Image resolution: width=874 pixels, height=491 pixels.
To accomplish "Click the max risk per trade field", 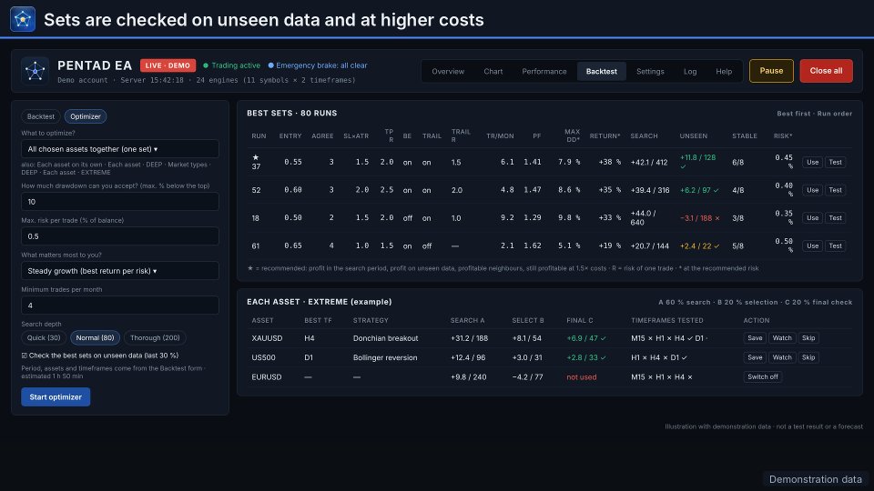I will pos(120,236).
